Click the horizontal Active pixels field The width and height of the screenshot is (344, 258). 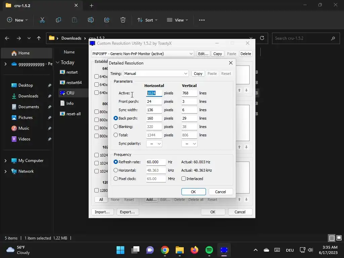tap(154, 93)
